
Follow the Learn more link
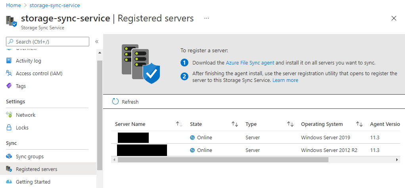pos(285,80)
